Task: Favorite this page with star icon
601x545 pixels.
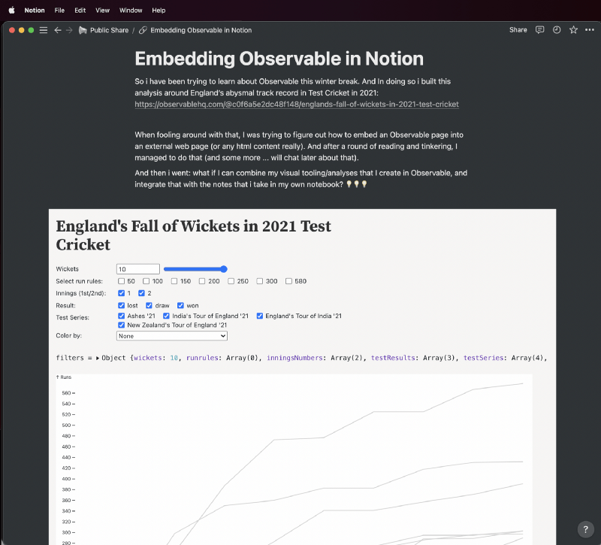Action: coord(573,30)
